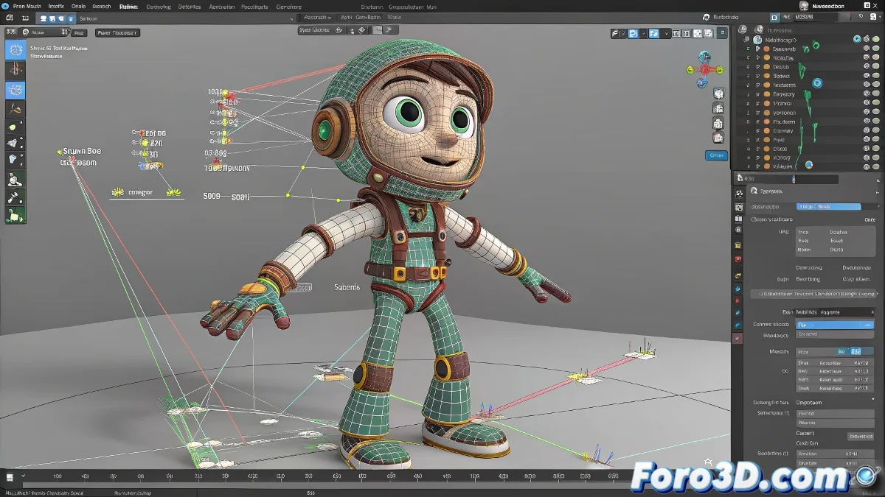This screenshot has width=885, height=497.
Task: Open the yellow tab icon in the properties sidebar
Action: click(739, 244)
